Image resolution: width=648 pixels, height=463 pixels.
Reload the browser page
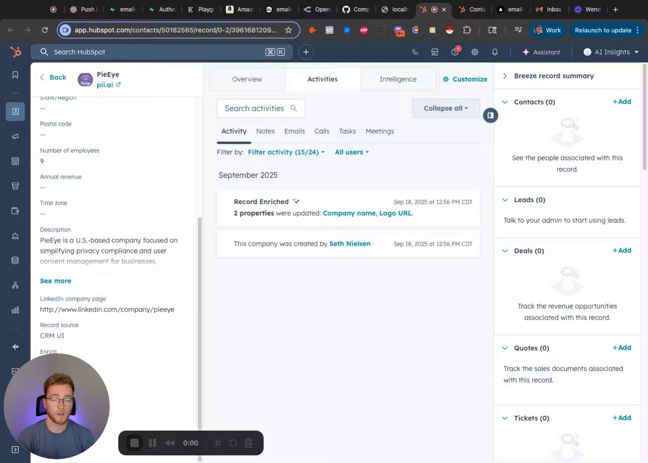point(45,30)
